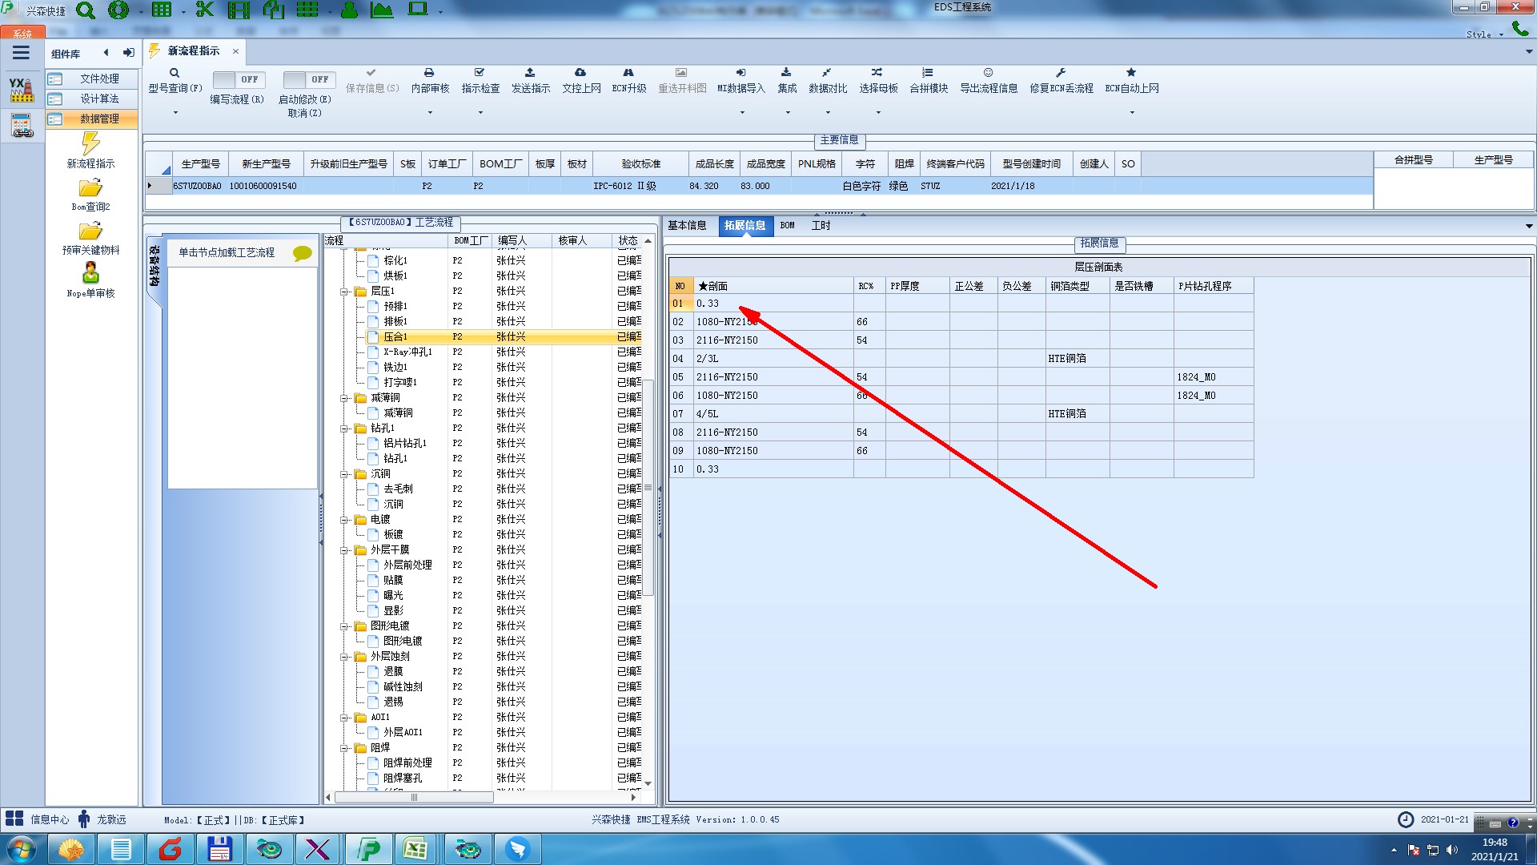Click the 修复ECN丢流程 wrench icon
Image resolution: width=1537 pixels, height=865 pixels.
pos(1061,73)
